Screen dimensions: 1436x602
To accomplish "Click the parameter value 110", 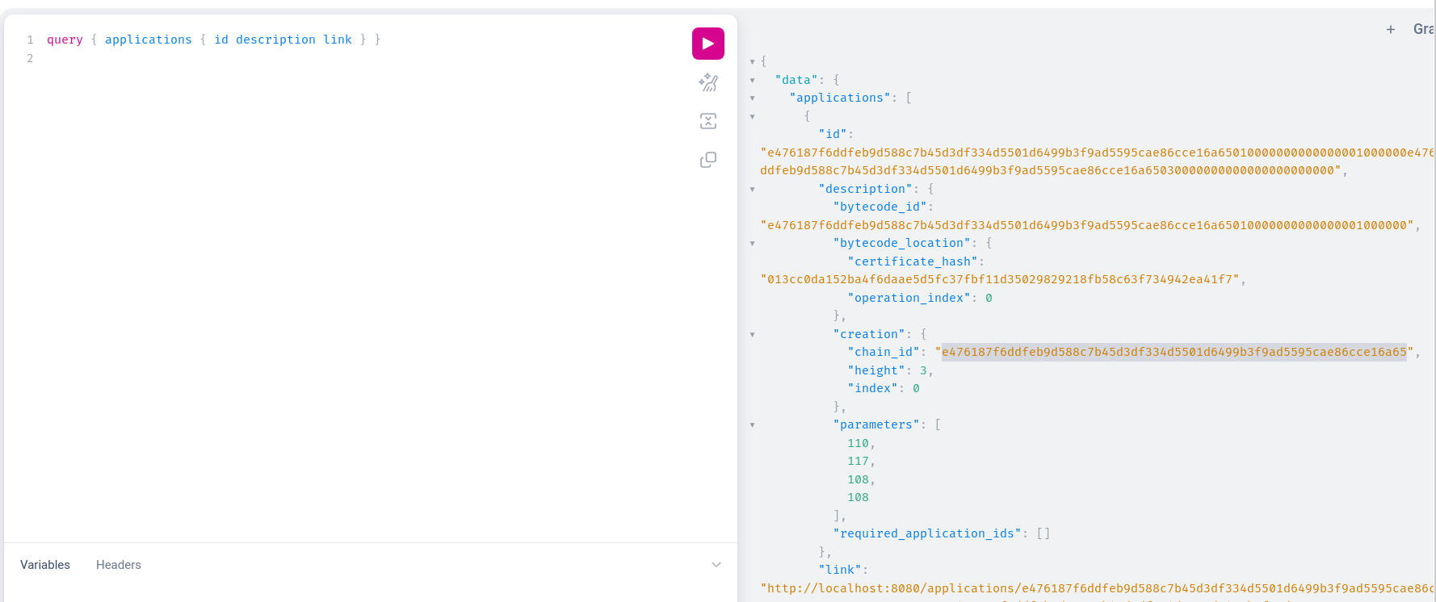I will click(x=858, y=443).
